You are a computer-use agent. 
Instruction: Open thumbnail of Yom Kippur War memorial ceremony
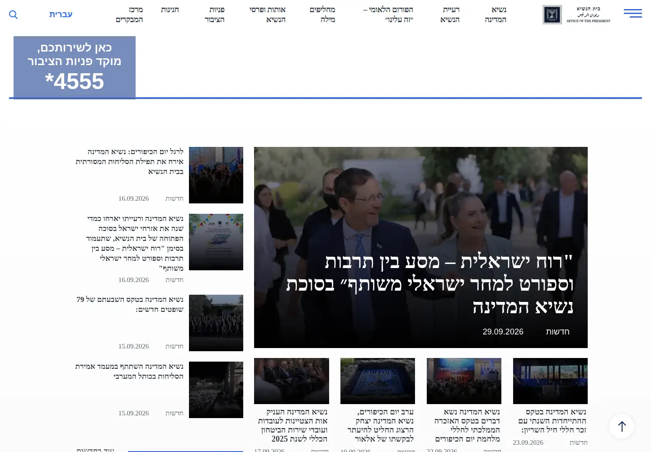(464, 381)
